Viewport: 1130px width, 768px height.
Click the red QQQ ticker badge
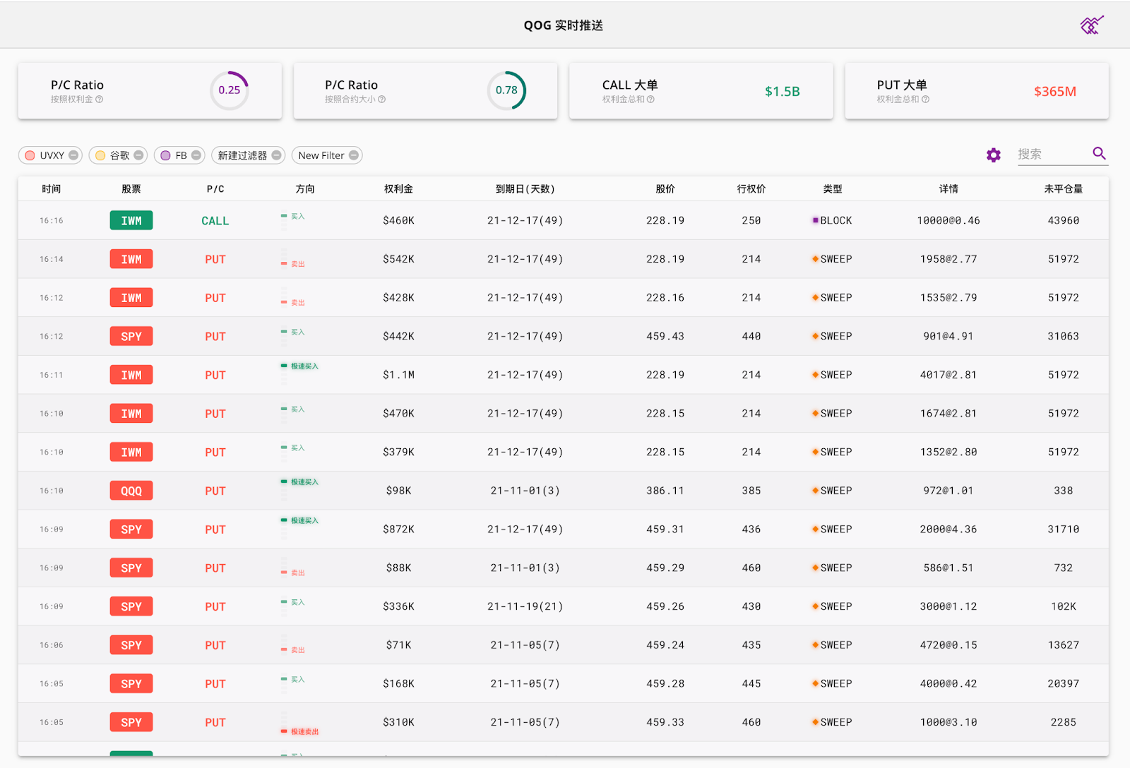tap(131, 491)
